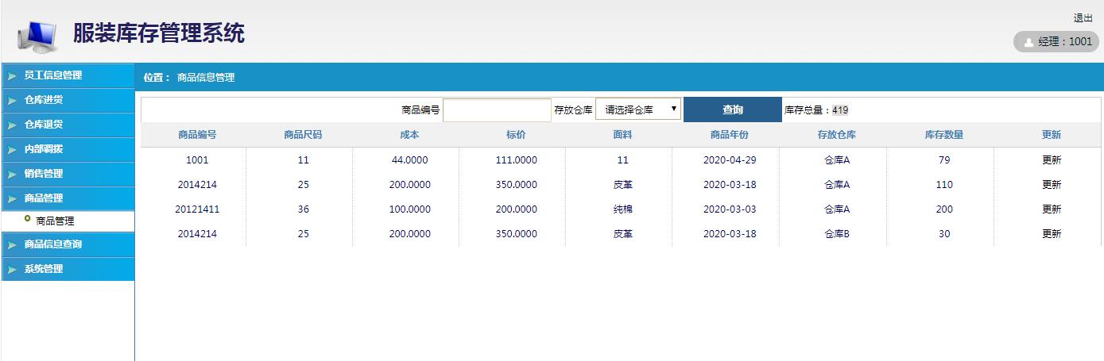Focus the 商品编号 input field
The height and width of the screenshot is (361, 1104).
[x=497, y=110]
